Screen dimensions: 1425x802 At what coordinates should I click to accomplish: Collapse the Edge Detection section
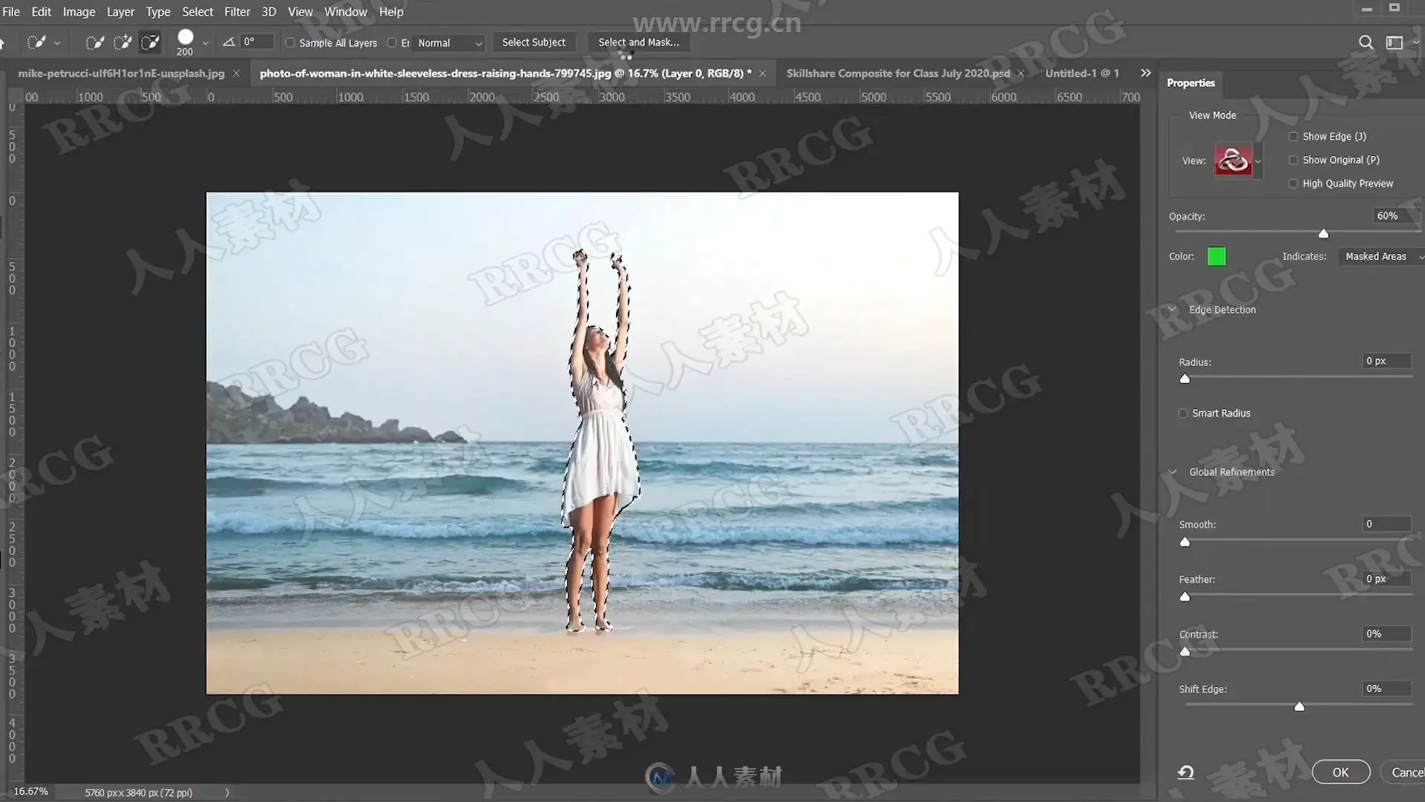(x=1173, y=310)
